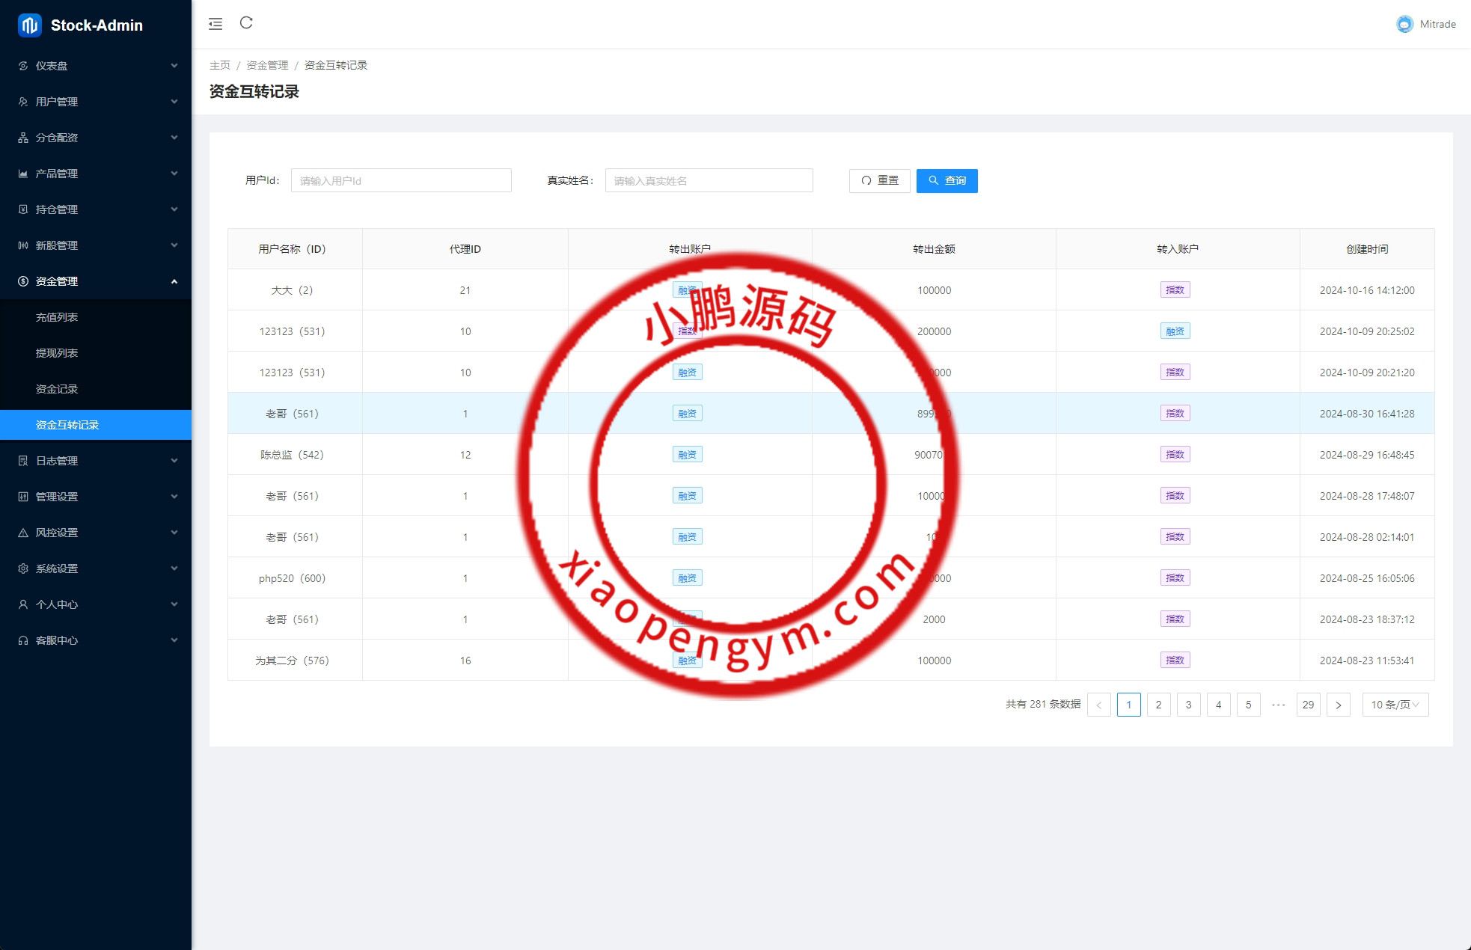Click the 仪表盘 dashboard icon
This screenshot has width=1471, height=950.
23,66
